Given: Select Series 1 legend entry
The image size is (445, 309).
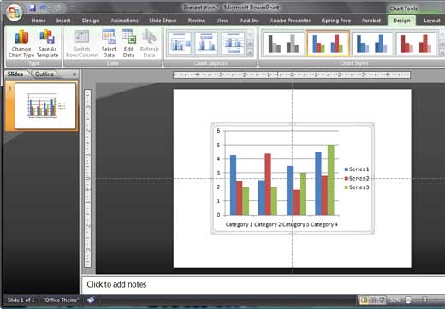Looking at the screenshot, I should (357, 169).
